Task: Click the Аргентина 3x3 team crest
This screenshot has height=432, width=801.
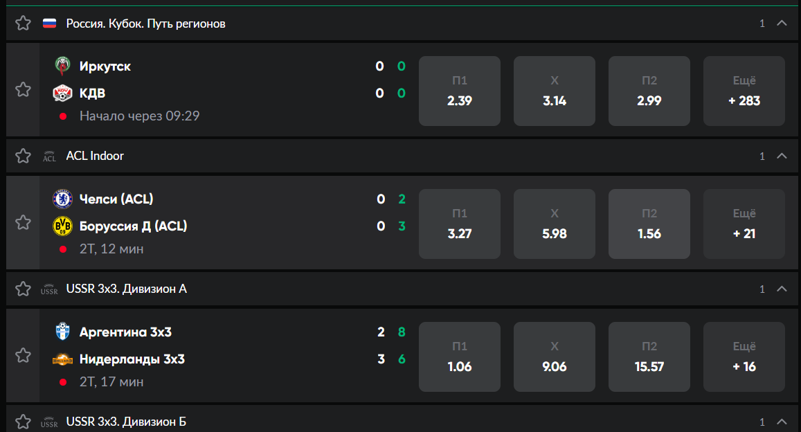Action: (x=62, y=332)
